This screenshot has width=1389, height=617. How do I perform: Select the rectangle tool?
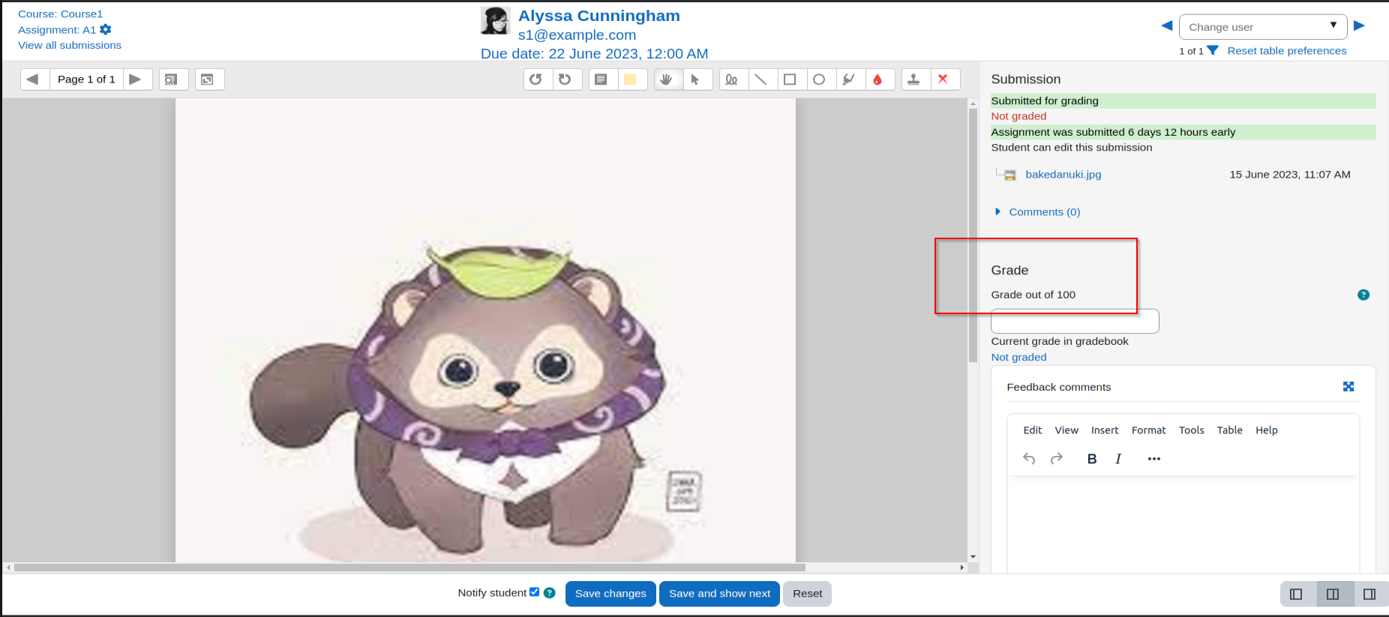coord(790,79)
